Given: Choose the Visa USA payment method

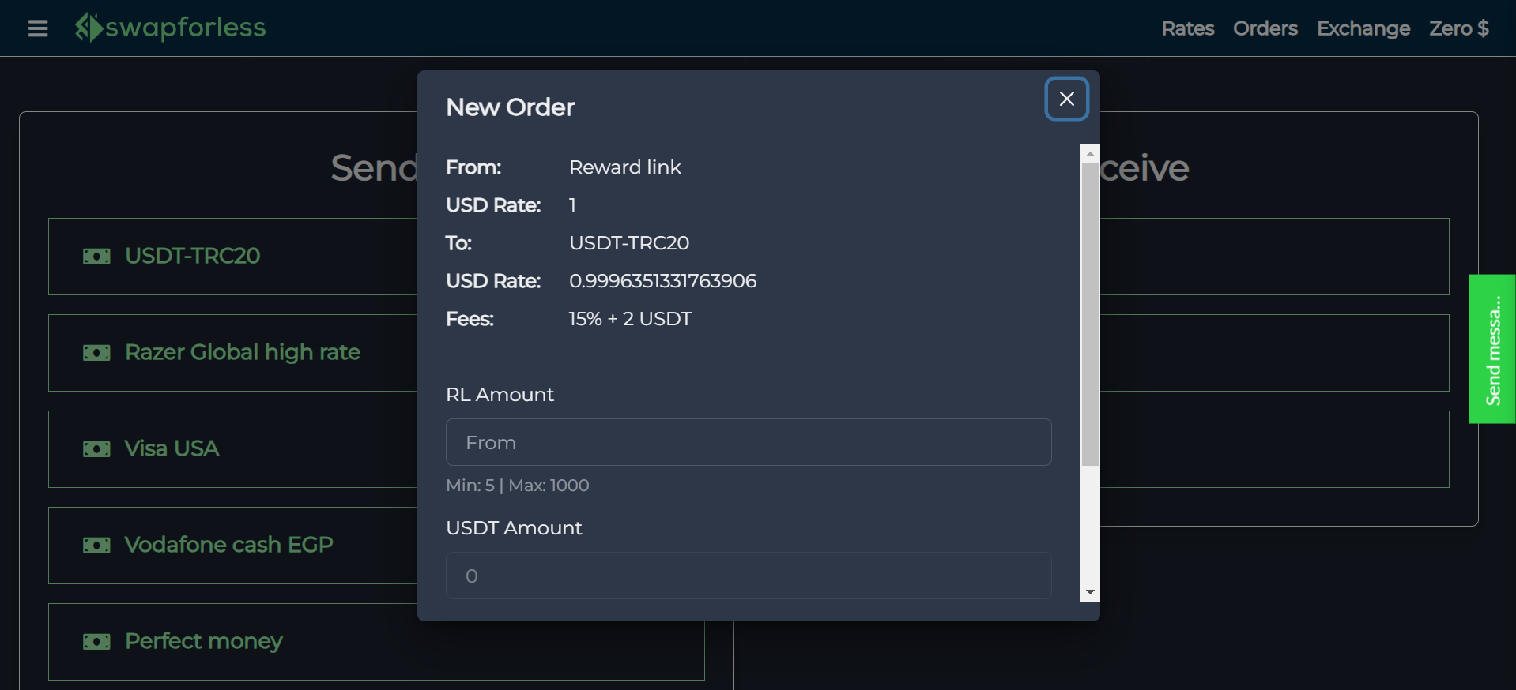Looking at the screenshot, I should pos(172,449).
